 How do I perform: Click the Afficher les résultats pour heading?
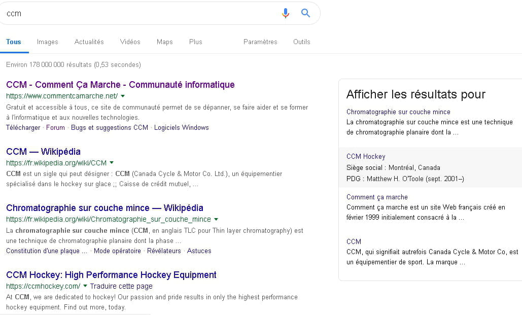pos(416,94)
